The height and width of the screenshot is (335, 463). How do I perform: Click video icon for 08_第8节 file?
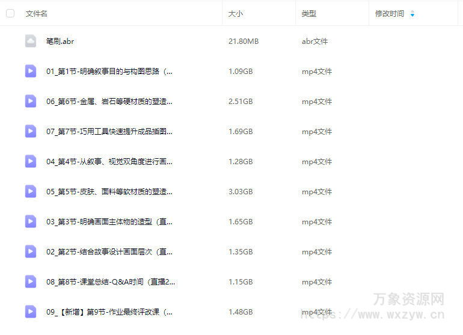(x=31, y=281)
